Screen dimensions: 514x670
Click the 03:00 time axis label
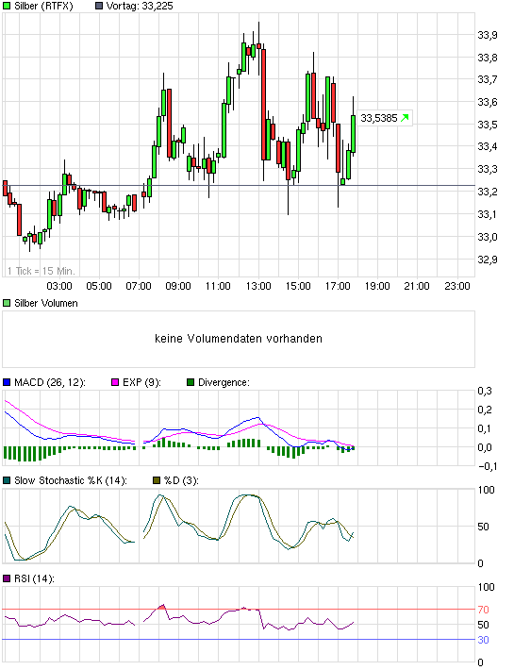pos(59,286)
